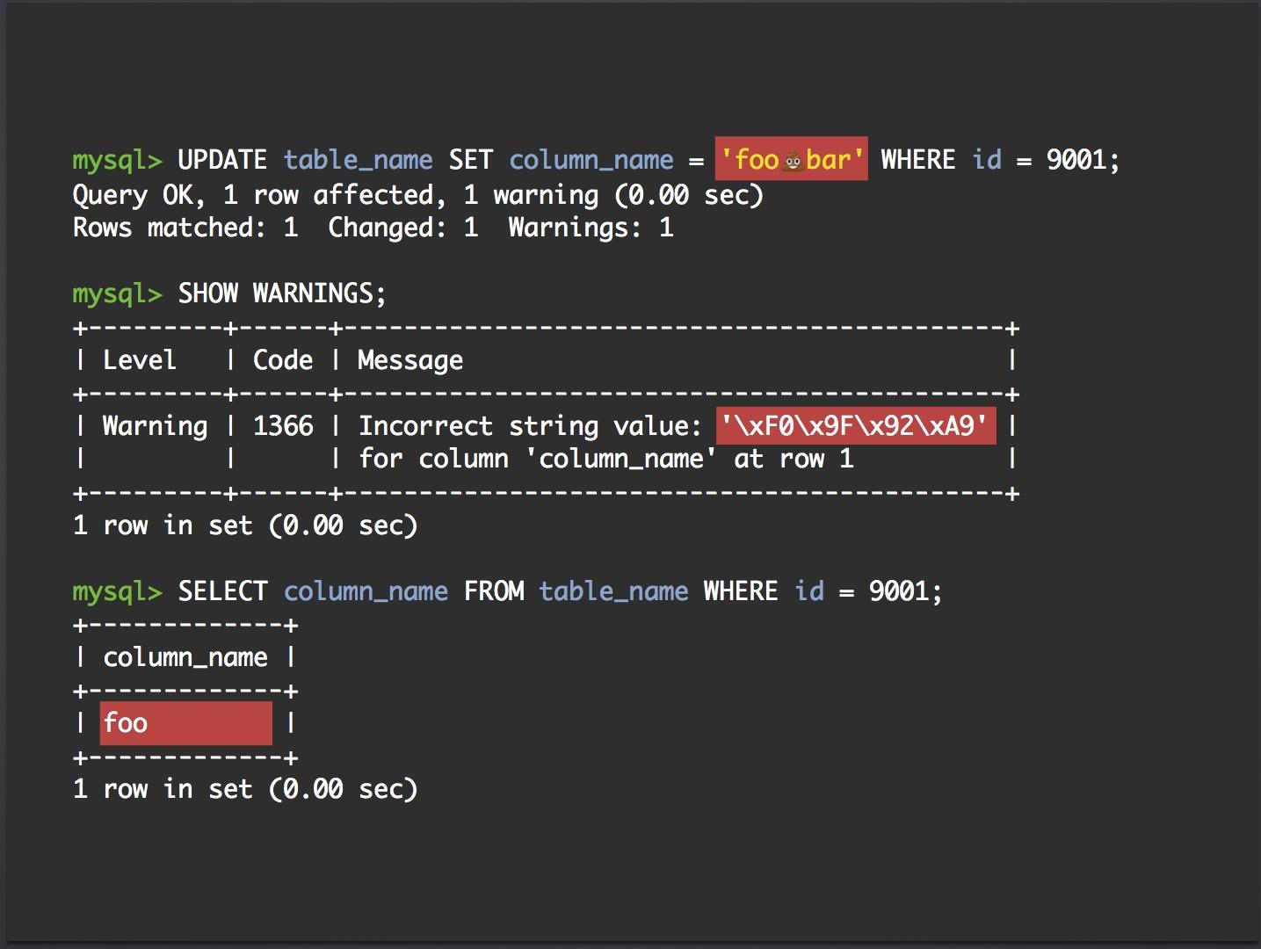Click table_name in the UPDATE statement
Viewport: 1261px width, 949px height.
tap(358, 160)
